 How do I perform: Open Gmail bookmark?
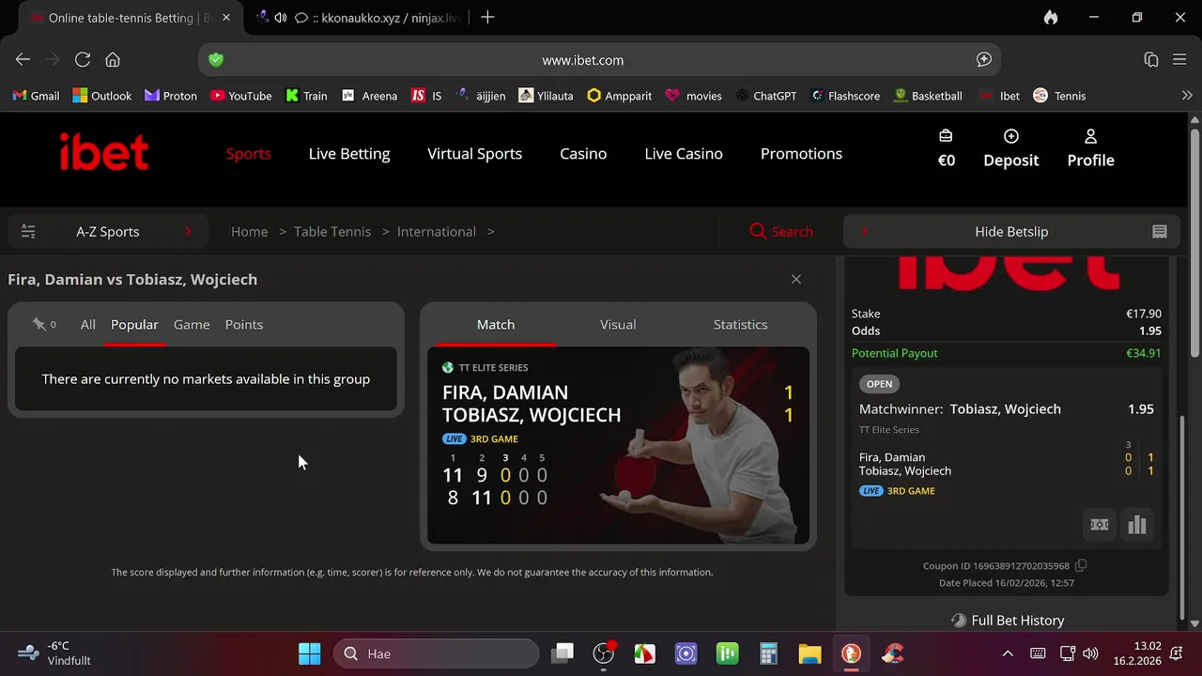pos(36,96)
